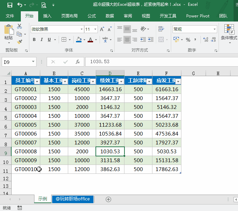
Task: Switch to the 公式 ribbon tab
Action: (x=92, y=16)
